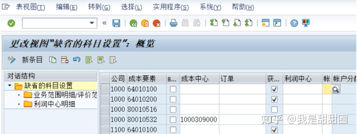Viewport: 357px width, 134px height.
Task: Click cost element 80010516 cell
Action: click(146, 109)
